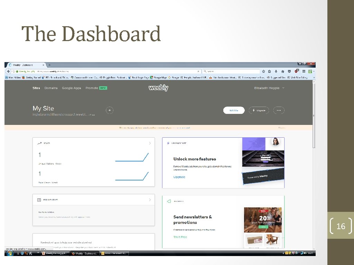
Task: Click the volume icon in system tray
Action: pyautogui.click(x=305, y=253)
